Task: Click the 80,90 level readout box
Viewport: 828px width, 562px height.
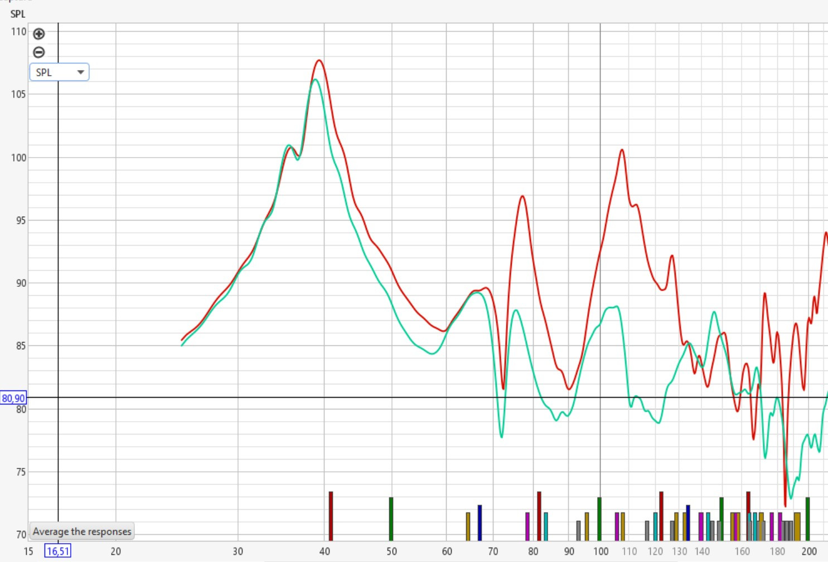Action: [13, 398]
